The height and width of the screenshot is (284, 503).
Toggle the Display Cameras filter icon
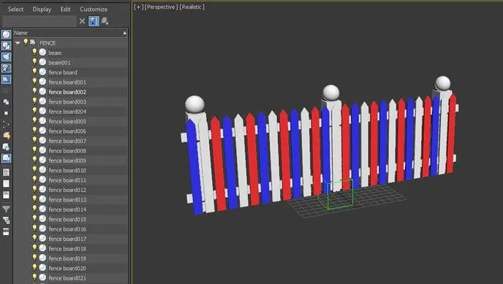(x=6, y=68)
